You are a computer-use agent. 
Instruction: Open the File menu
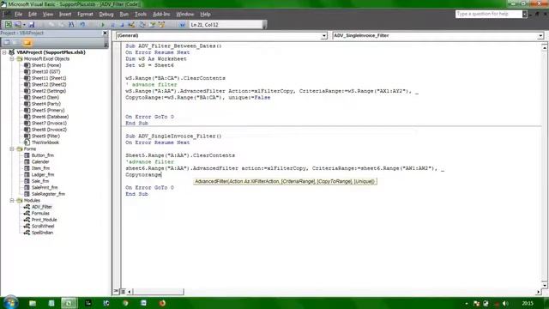click(x=18, y=15)
